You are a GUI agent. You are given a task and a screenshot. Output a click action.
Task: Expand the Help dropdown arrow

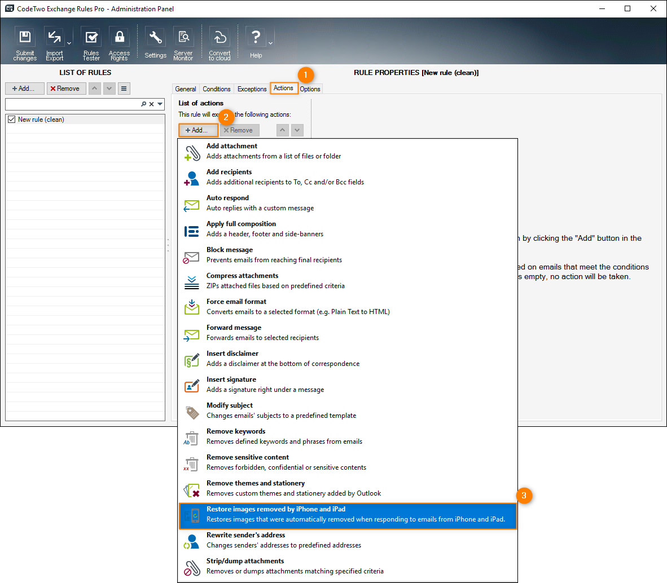tap(270, 43)
